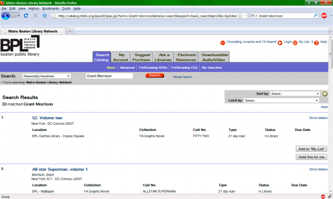Click the scrollbar down arrow
Viewport: 333px width, 199px height.
click(x=331, y=191)
